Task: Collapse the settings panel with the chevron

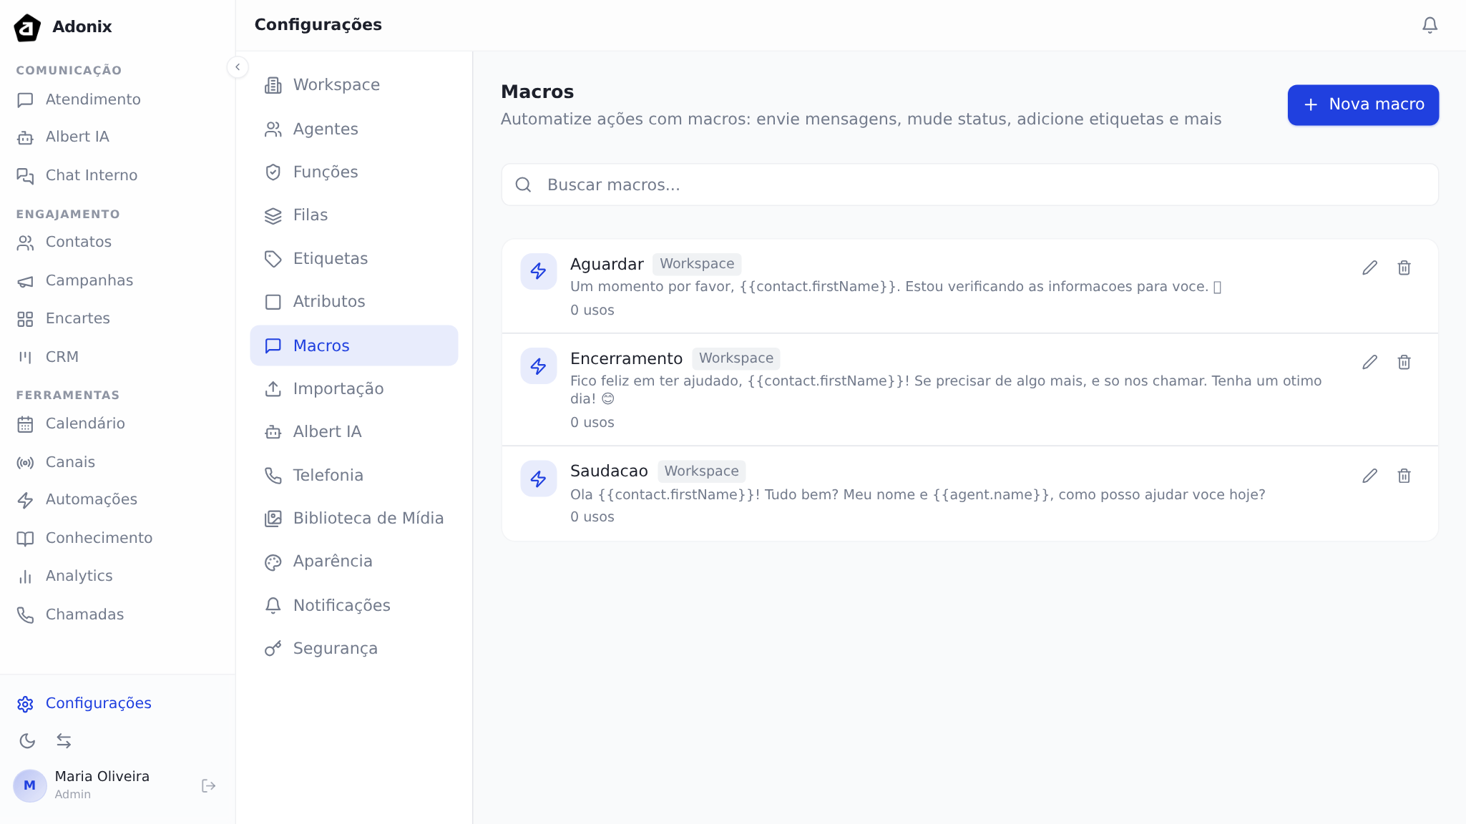Action: pyautogui.click(x=238, y=67)
